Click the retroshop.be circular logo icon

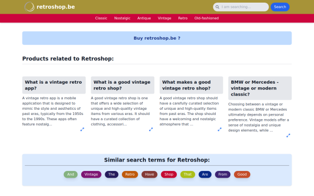point(29,7)
